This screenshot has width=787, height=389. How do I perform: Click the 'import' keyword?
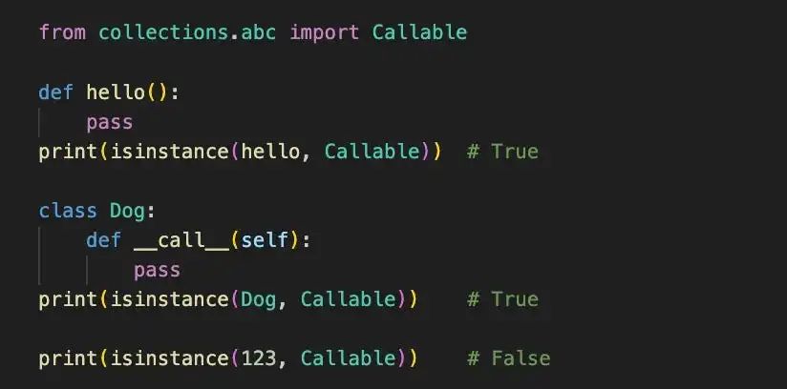pos(324,32)
